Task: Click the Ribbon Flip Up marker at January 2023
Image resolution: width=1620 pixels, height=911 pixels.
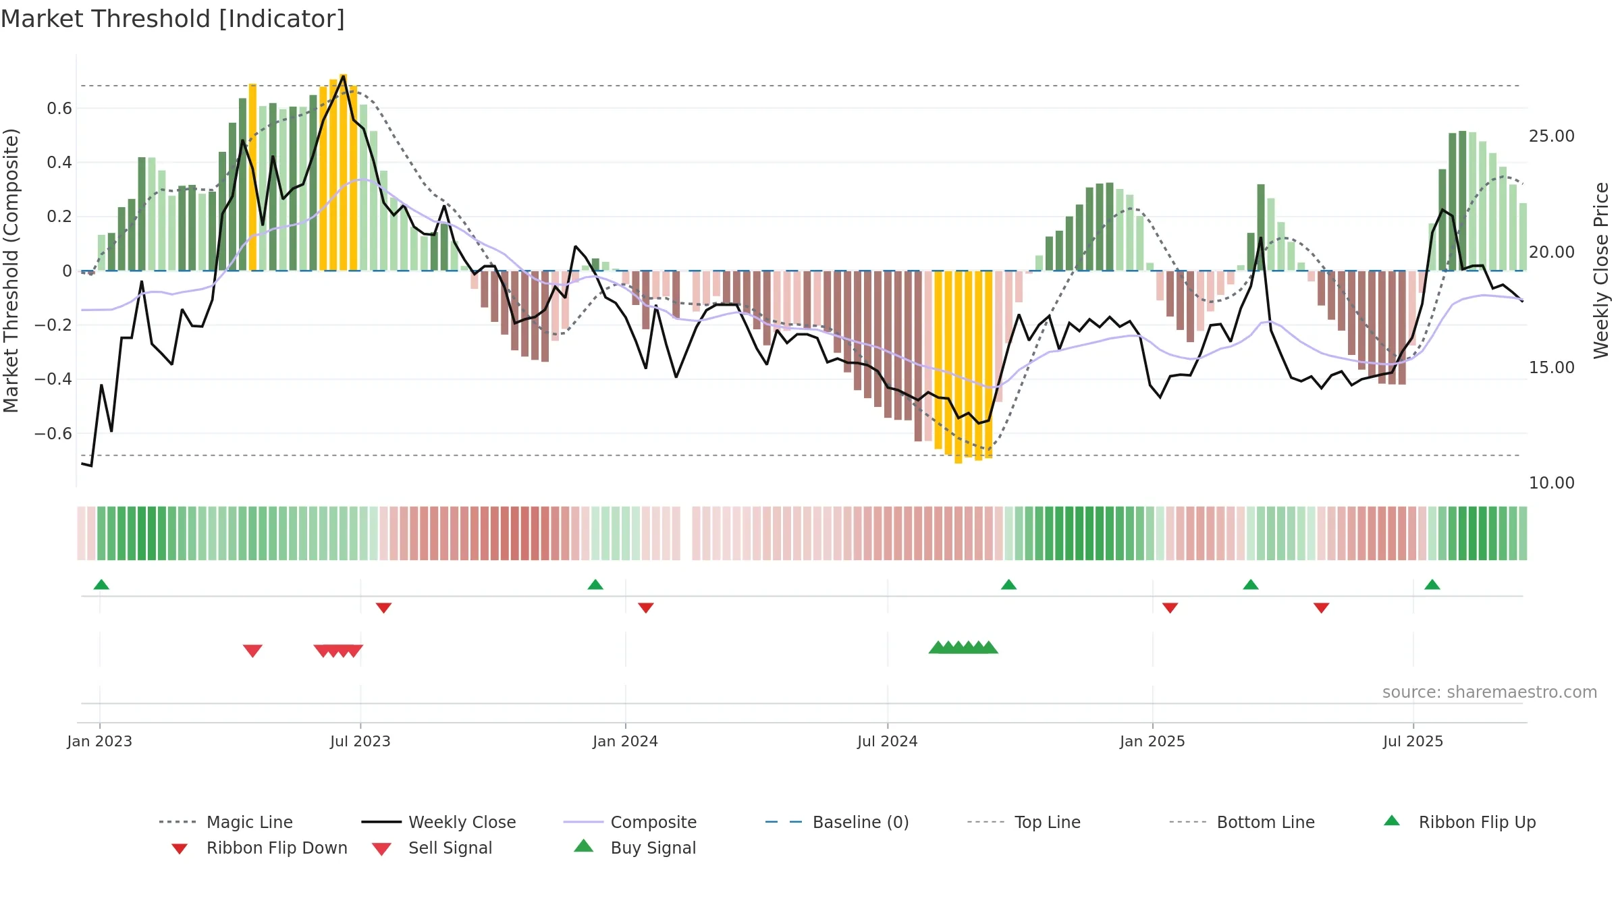Action: (101, 584)
